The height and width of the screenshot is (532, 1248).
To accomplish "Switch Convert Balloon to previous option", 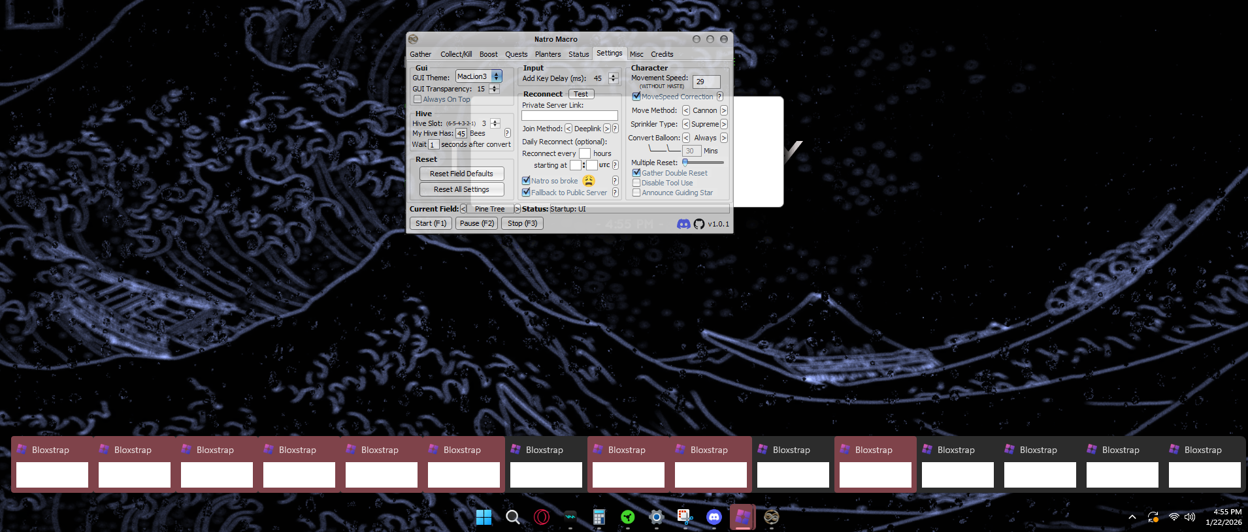I will (x=686, y=138).
